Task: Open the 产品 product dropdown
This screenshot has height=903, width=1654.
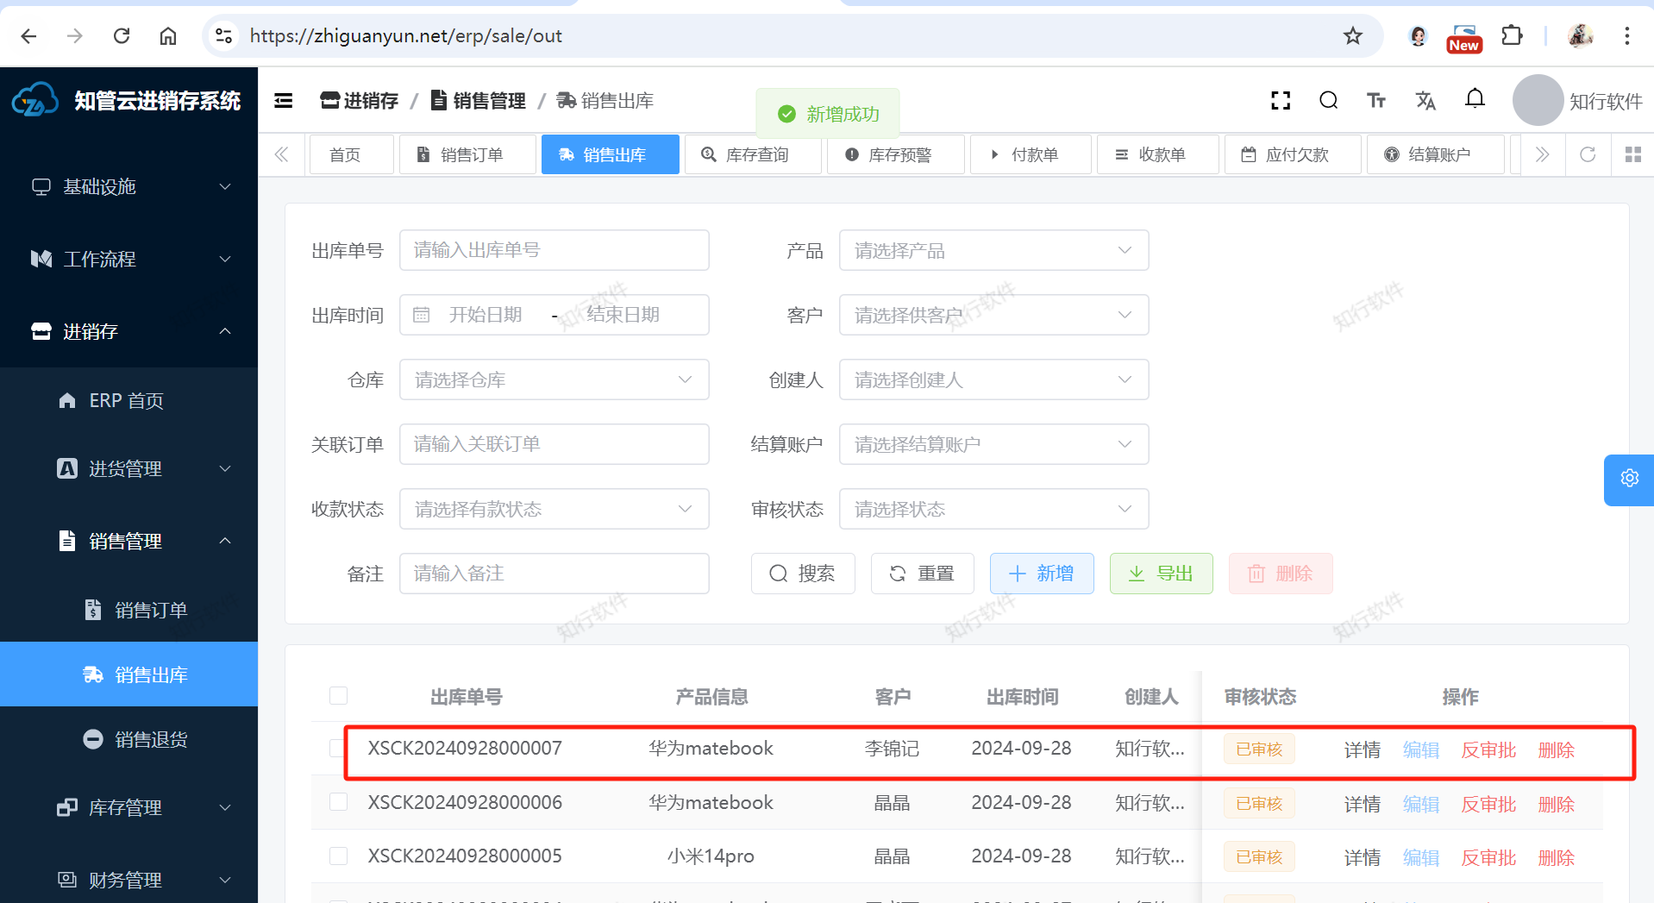Action: click(x=993, y=250)
